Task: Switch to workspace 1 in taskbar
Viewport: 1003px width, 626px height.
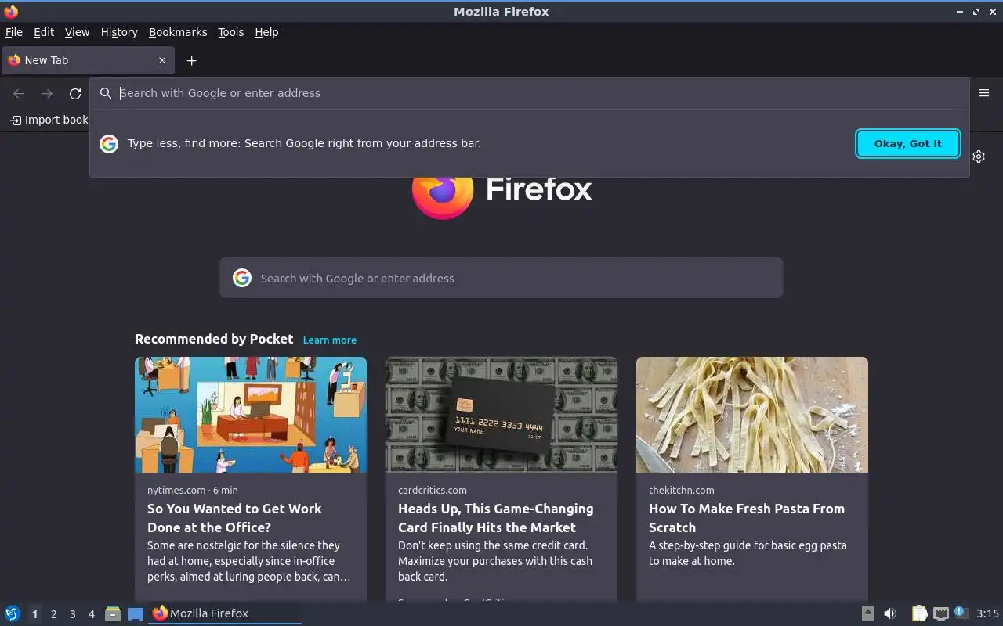Action: point(34,614)
